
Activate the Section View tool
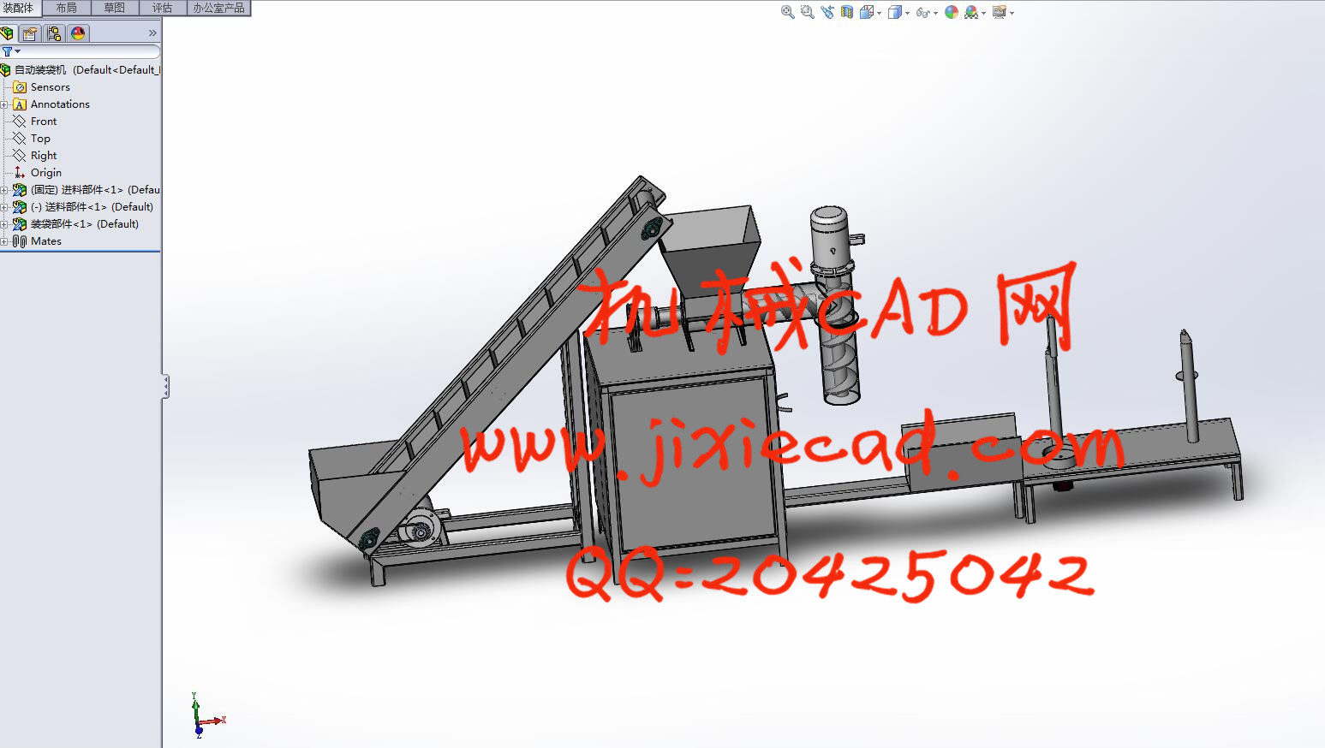[x=847, y=12]
